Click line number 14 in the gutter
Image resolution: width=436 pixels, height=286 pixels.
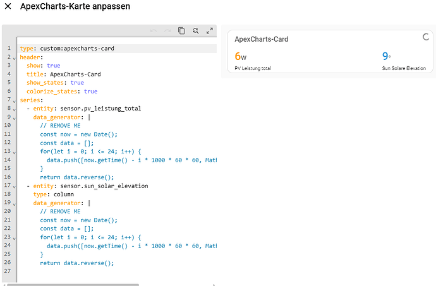tap(8, 160)
